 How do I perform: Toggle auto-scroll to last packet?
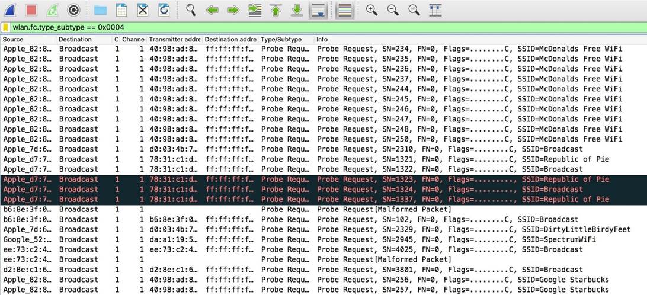point(318,9)
